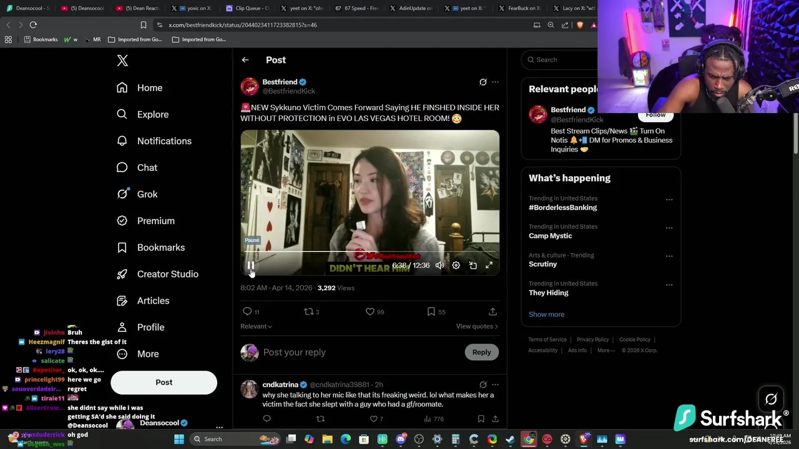Switch to 67 Speed browser tab
799x449 pixels.
356,8
